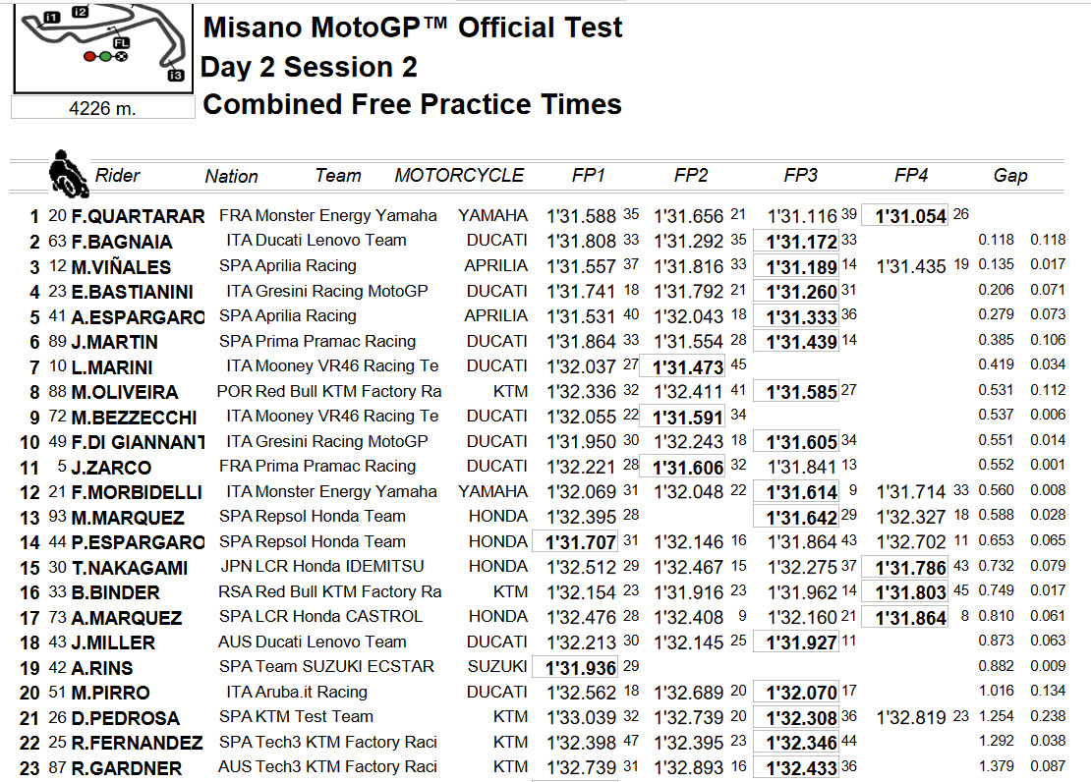This screenshot has width=1091, height=782.
Task: Click the Rider column header
Action: (x=117, y=175)
